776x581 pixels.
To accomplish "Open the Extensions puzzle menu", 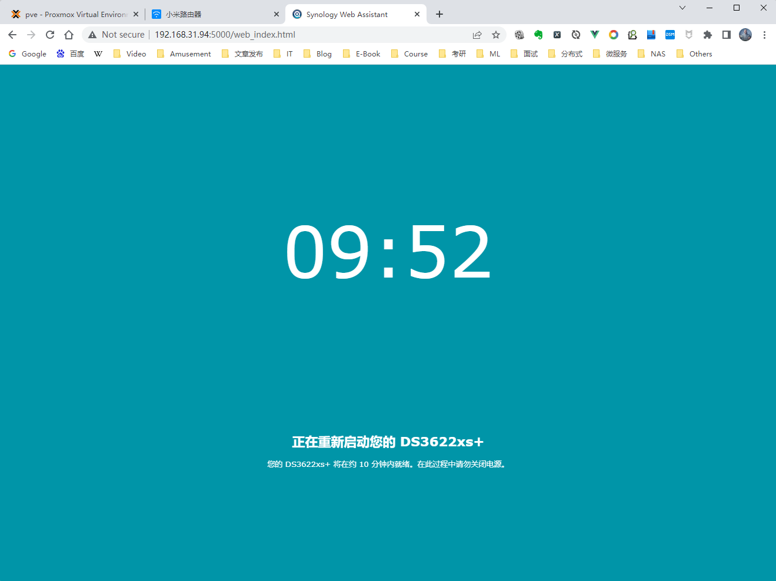I will 708,35.
